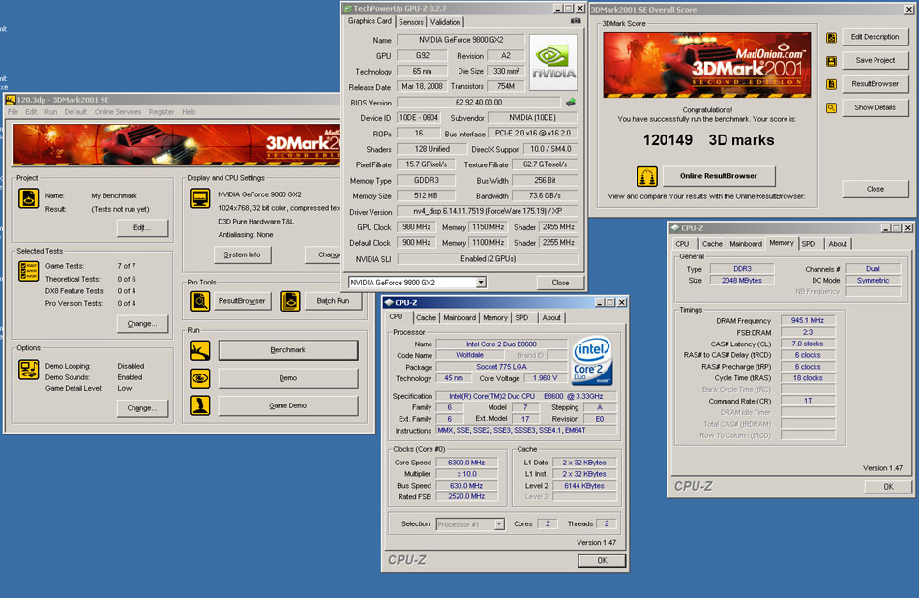Click the Core Speed value 6300.0 MHz
This screenshot has width=919, height=598.
(x=466, y=463)
